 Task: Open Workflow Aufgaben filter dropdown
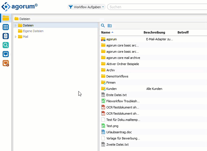[87, 7]
